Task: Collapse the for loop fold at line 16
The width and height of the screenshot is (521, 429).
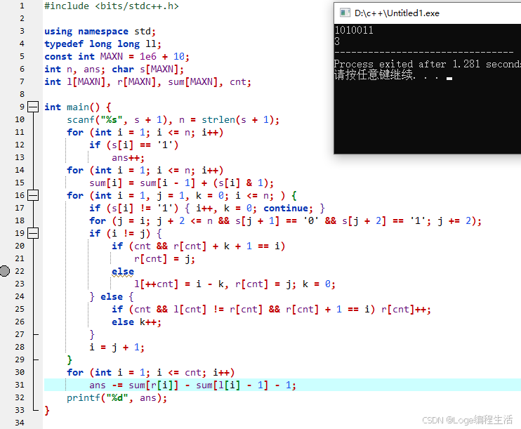Action: 33,195
